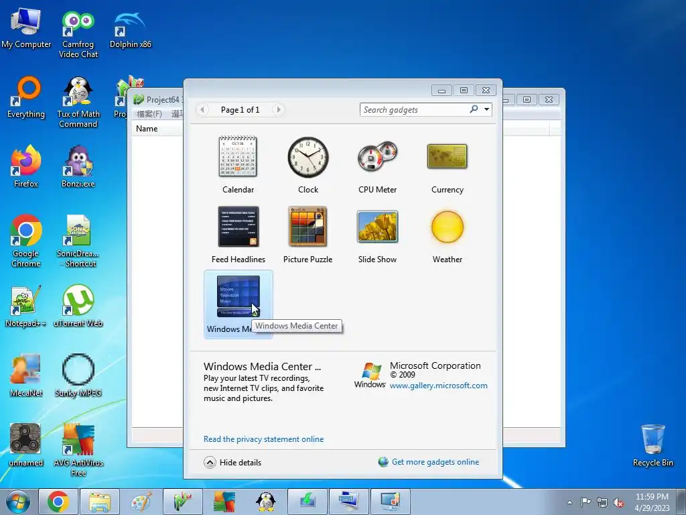The image size is (686, 515).
Task: Open the Everything search shortcut
Action: [x=26, y=98]
